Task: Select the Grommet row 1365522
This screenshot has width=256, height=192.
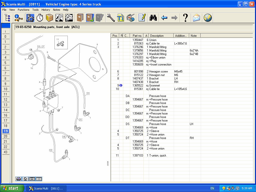Action: click(182, 85)
